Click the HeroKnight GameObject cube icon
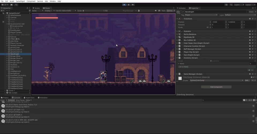The image size is (257, 134). pos(178,12)
